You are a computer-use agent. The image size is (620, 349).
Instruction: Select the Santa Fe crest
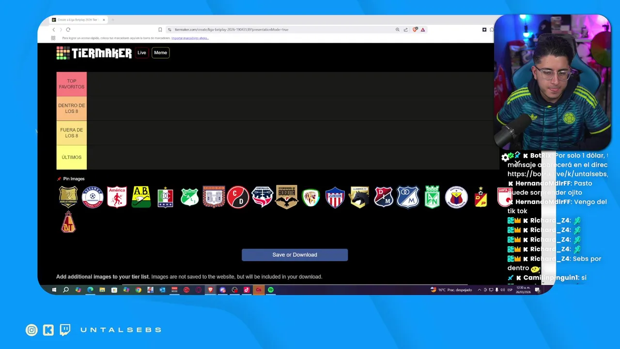[504, 197]
